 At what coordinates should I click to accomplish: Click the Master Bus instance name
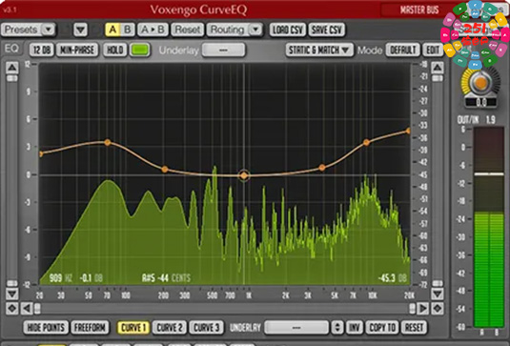pos(419,10)
